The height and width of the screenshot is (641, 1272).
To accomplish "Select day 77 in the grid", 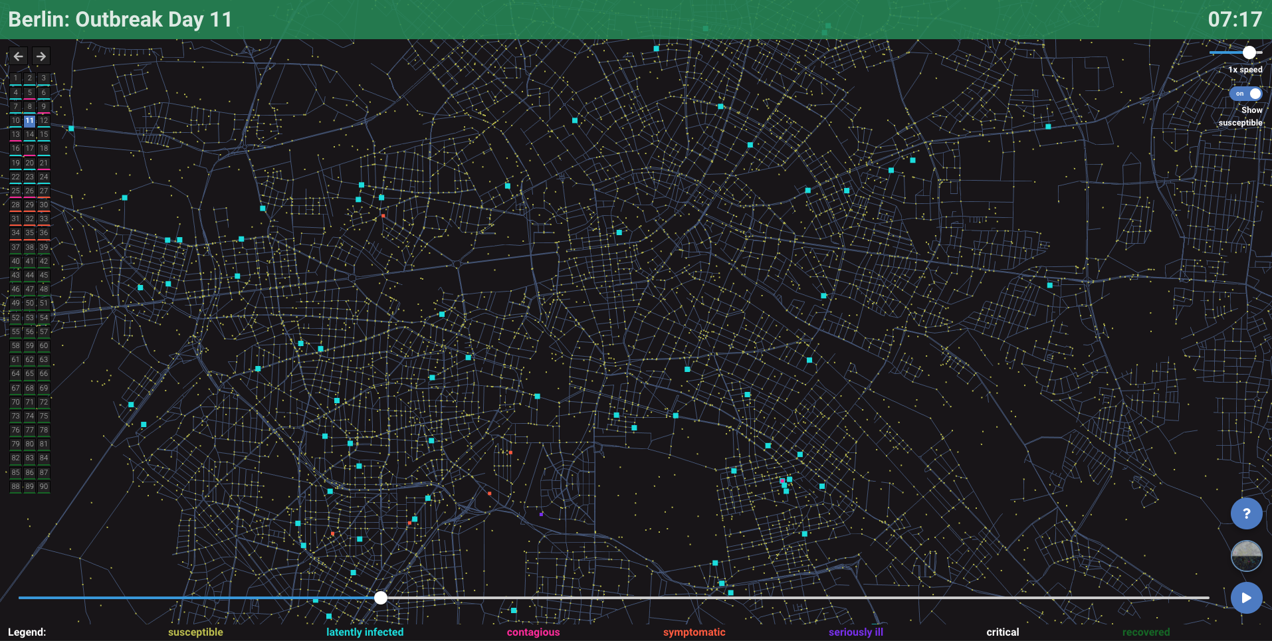I will pos(30,430).
